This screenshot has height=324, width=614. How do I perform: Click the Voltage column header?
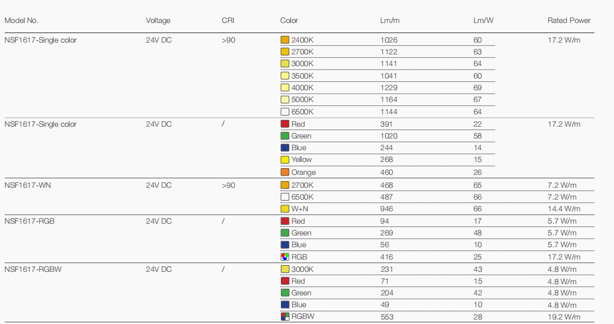click(158, 21)
